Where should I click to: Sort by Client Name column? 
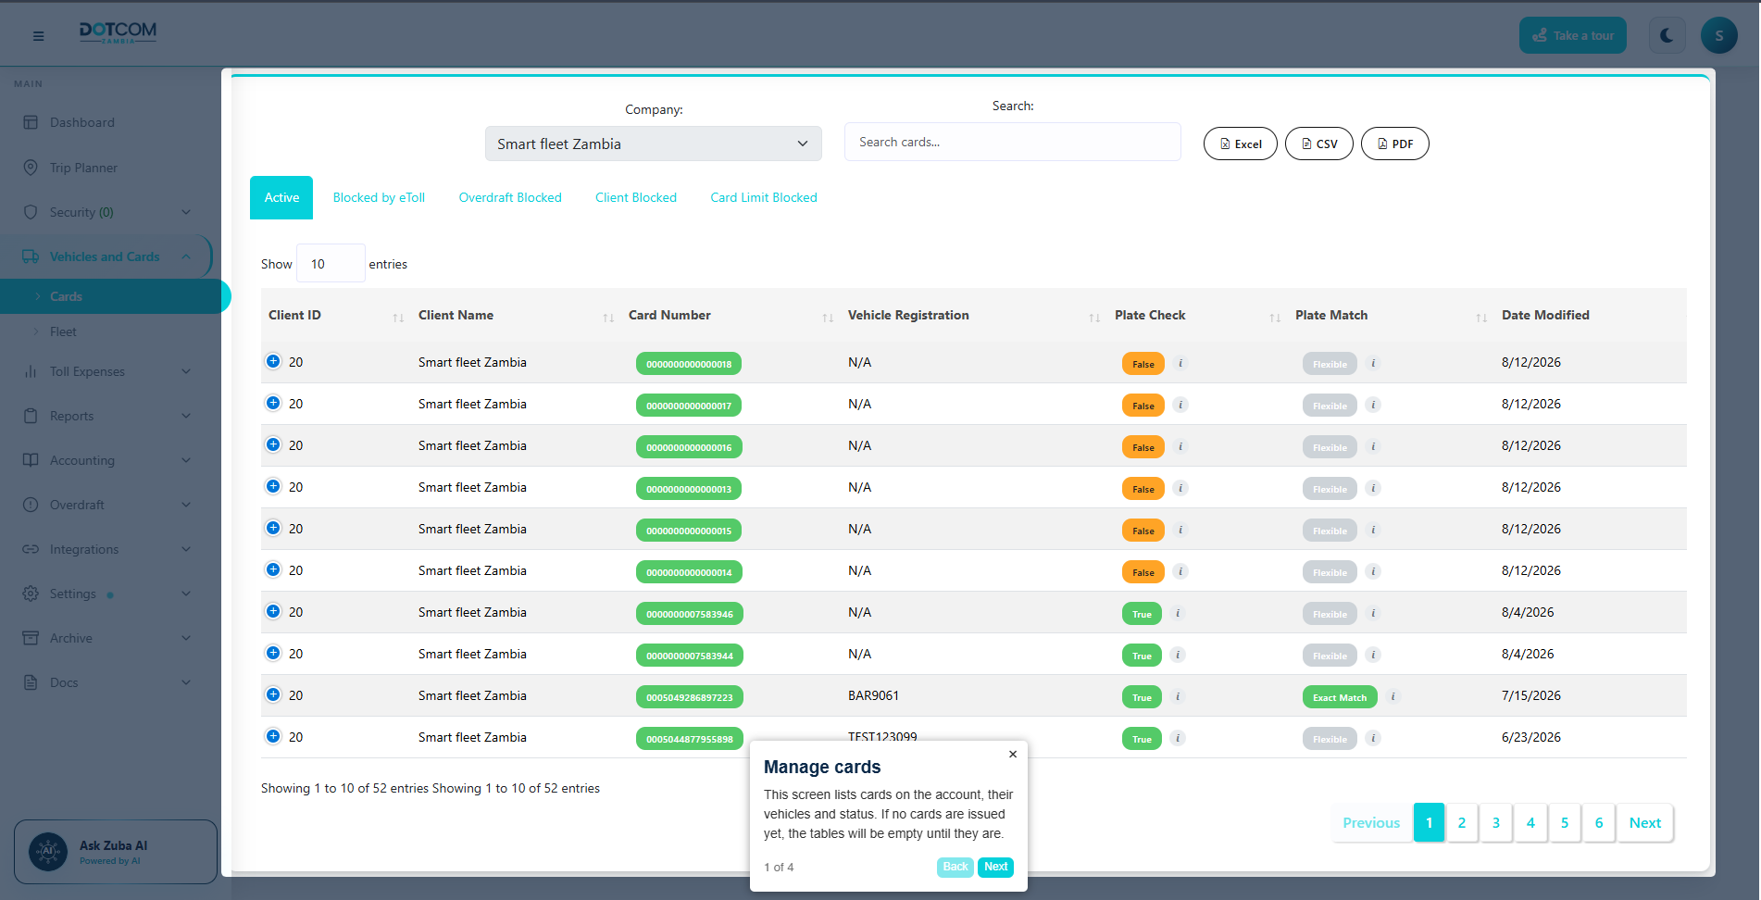[516, 315]
